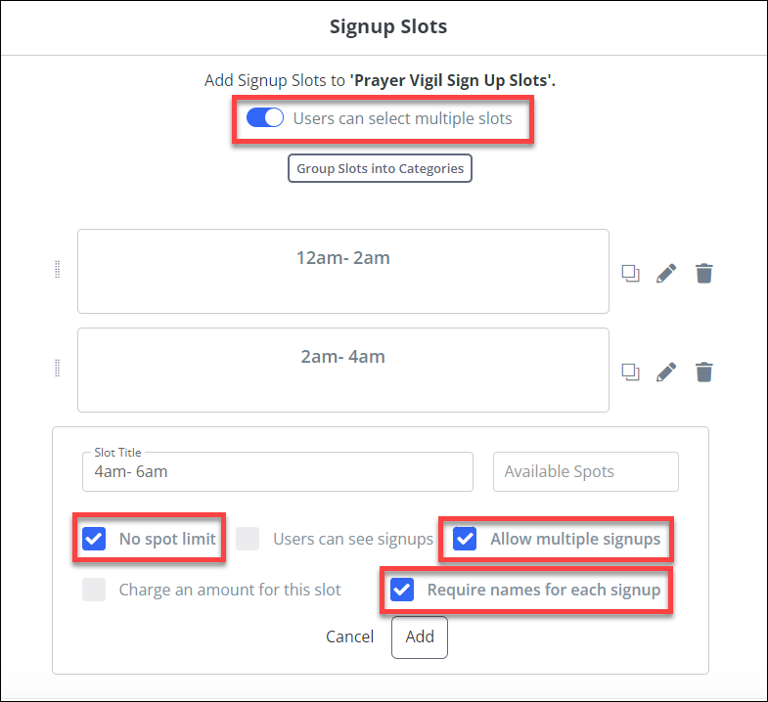Delete the 12am- 2am slot

pyautogui.click(x=703, y=274)
